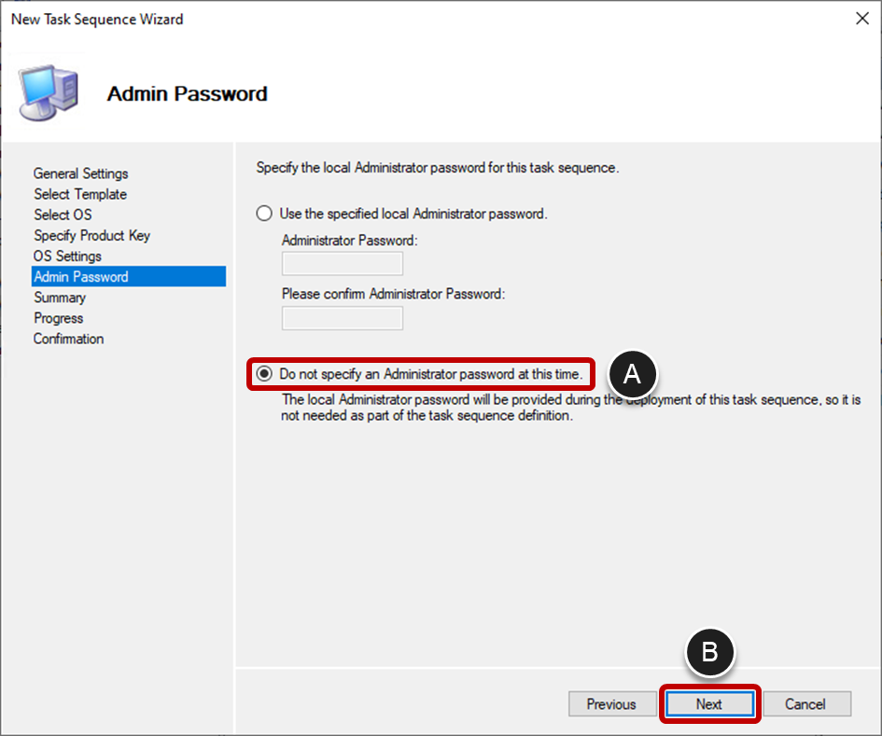Click the Next button

click(709, 704)
